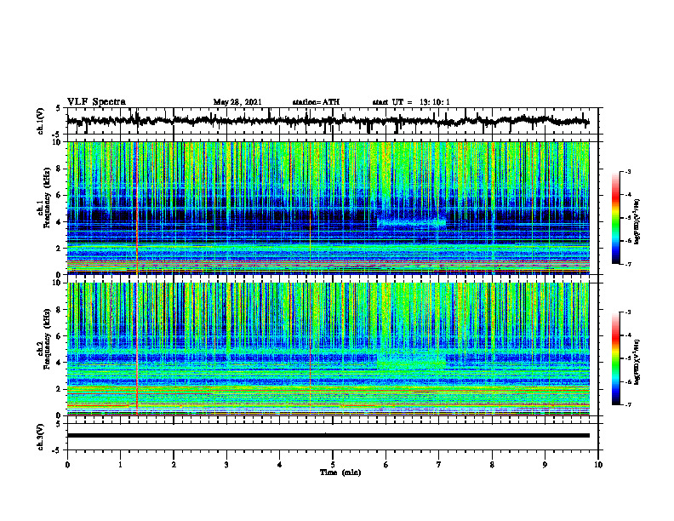The width and height of the screenshot is (674, 521).
Task: Click the 'VLF Spectra' plot title
Action: tap(96, 102)
